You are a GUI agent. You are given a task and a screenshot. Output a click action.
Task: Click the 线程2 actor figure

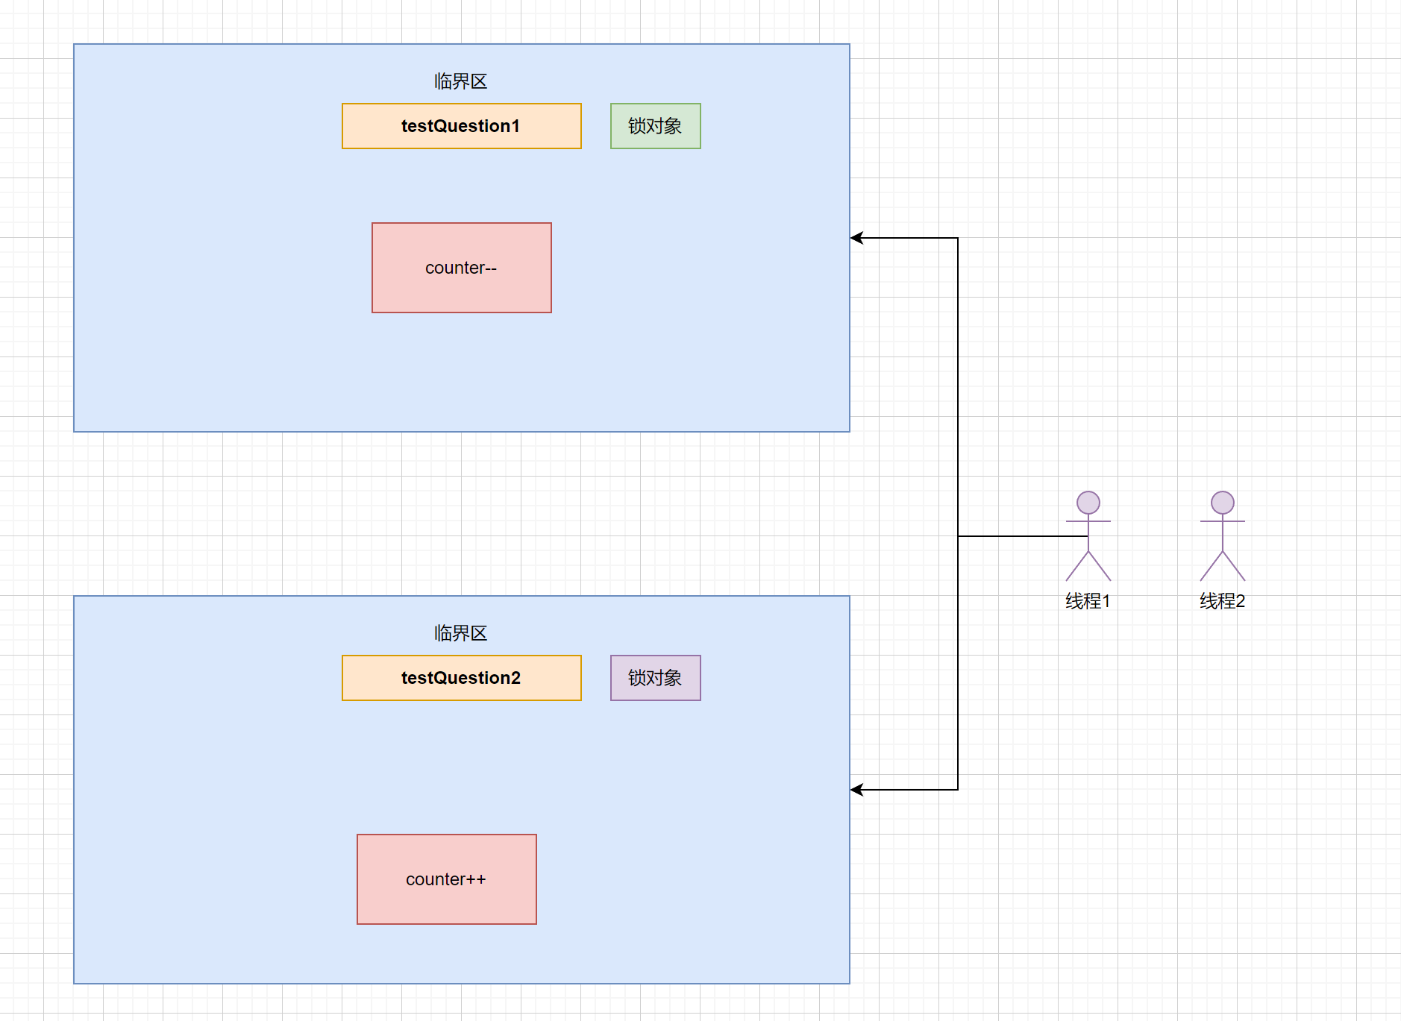tap(1222, 536)
